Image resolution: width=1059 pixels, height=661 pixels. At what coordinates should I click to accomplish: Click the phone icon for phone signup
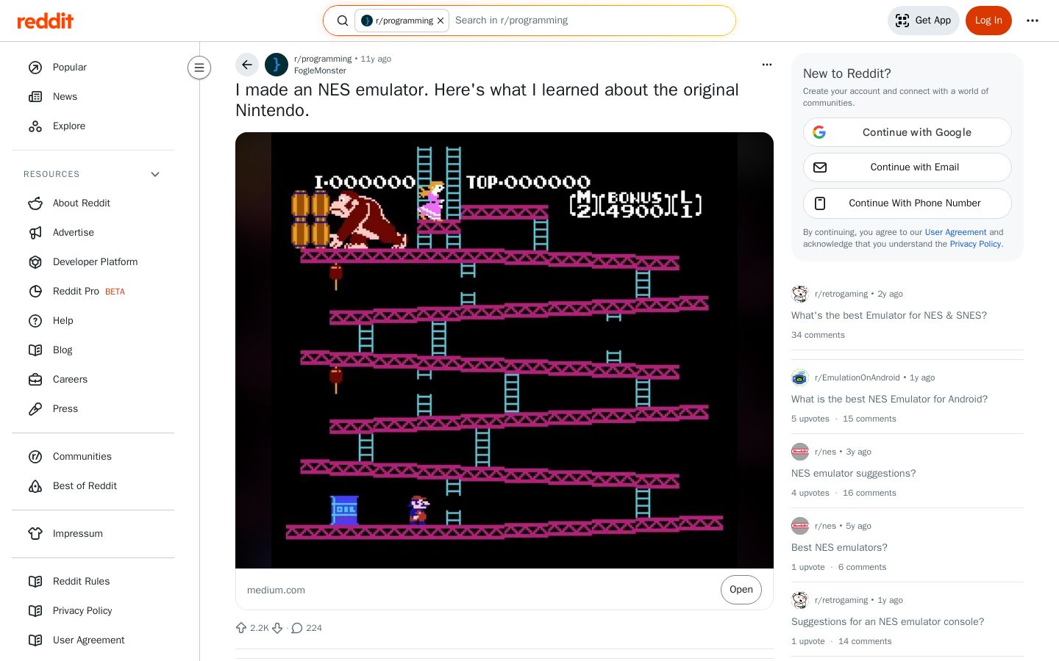pos(820,203)
